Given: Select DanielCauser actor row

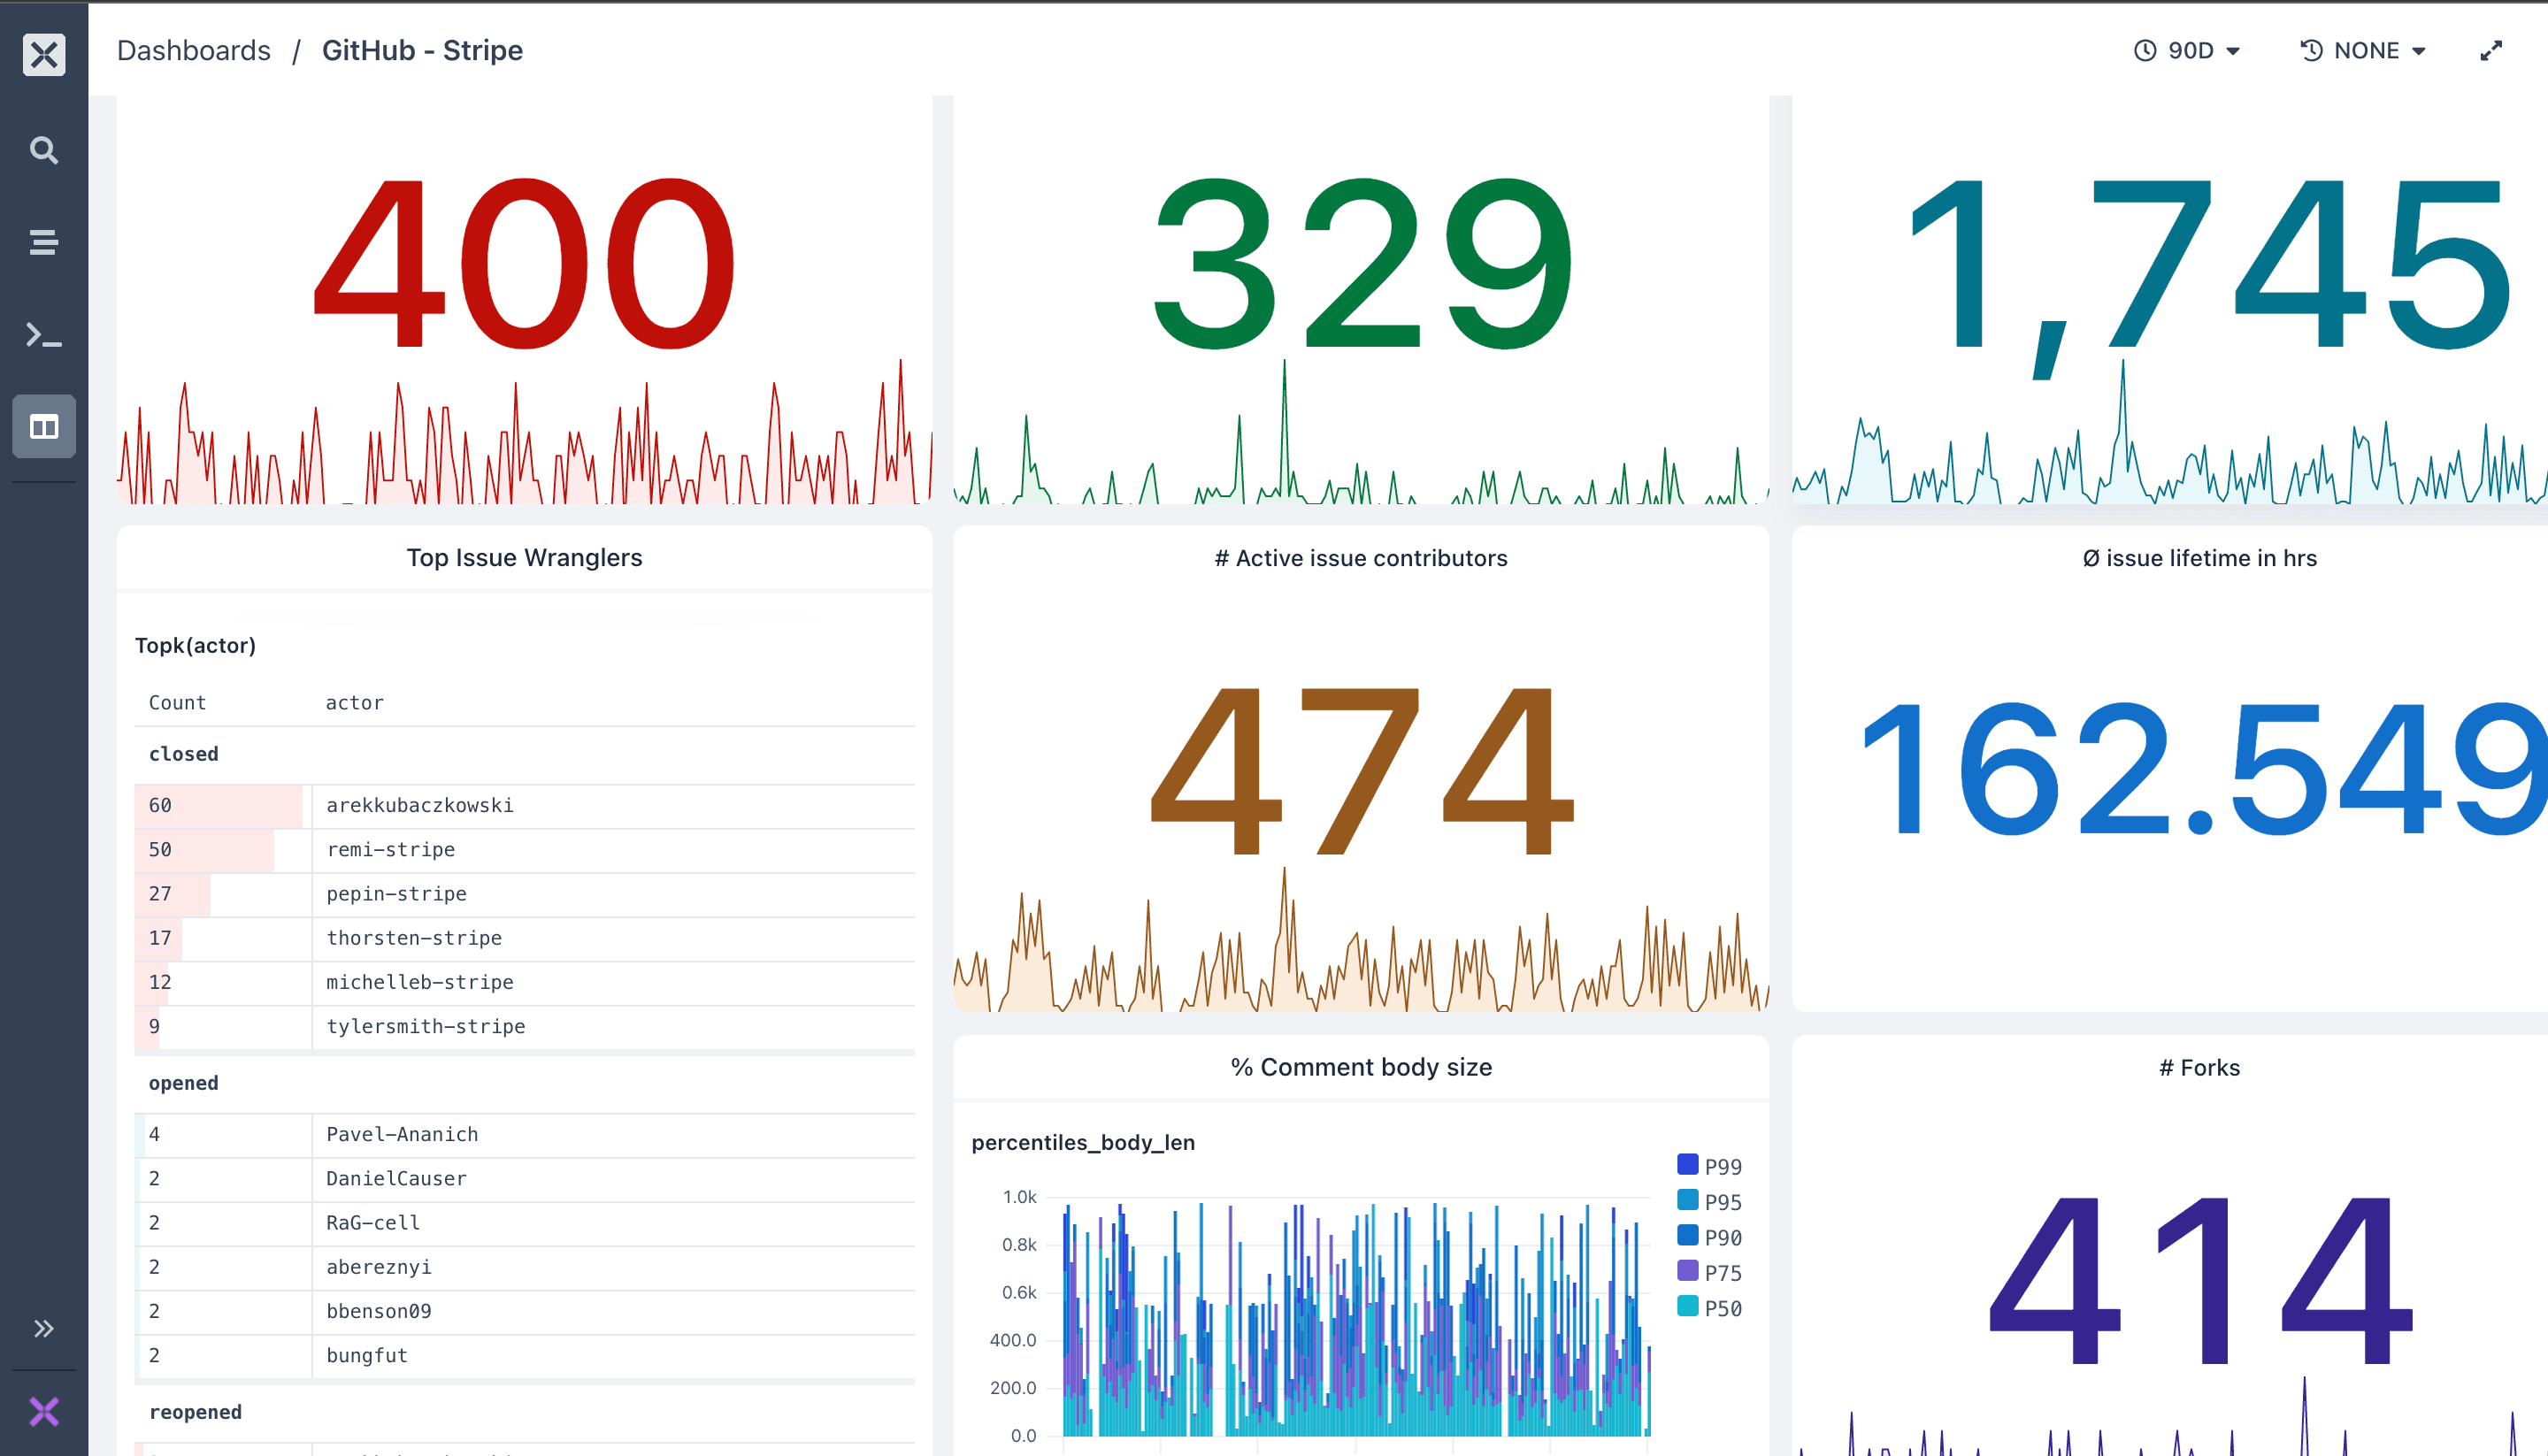Looking at the screenshot, I should click(524, 1179).
